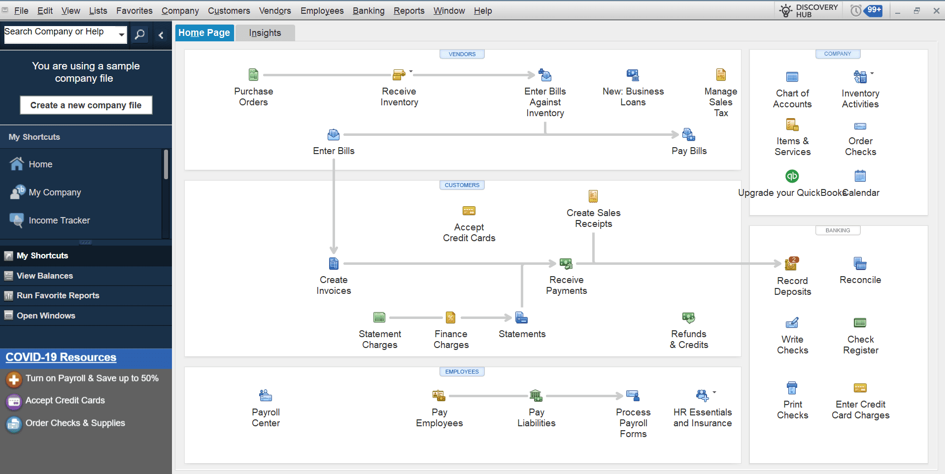This screenshot has width=945, height=474.
Task: Open the Reports menu
Action: (409, 10)
